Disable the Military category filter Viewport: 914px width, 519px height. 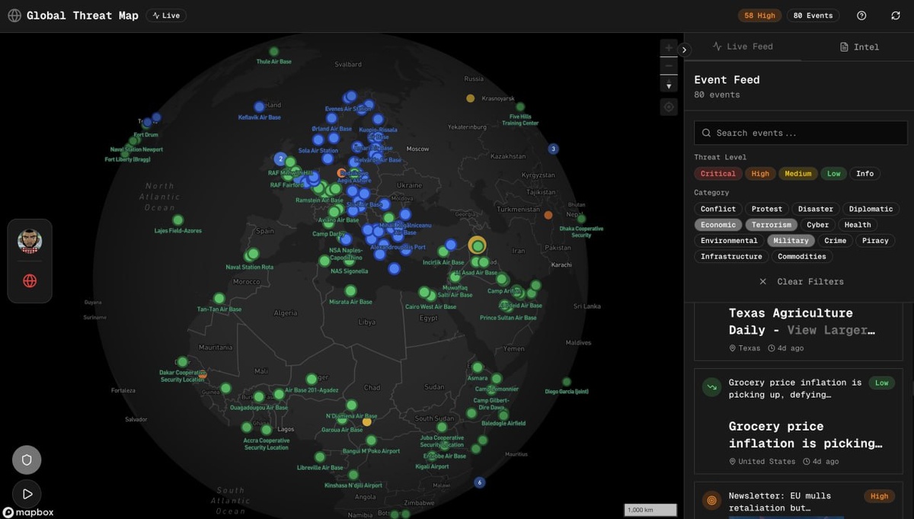(x=791, y=241)
